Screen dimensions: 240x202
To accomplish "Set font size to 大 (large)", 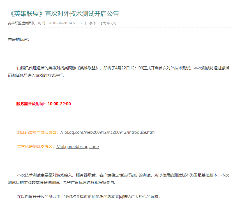I will [x=104, y=23].
